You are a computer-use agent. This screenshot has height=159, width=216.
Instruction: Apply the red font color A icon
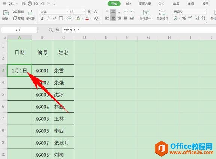pos(87,18)
